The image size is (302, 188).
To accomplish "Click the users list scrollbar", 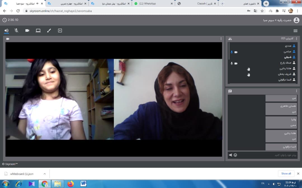I will point(229,51).
